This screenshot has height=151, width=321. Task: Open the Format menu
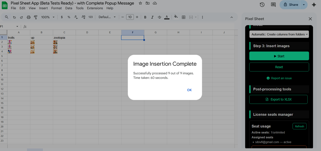(56, 8)
